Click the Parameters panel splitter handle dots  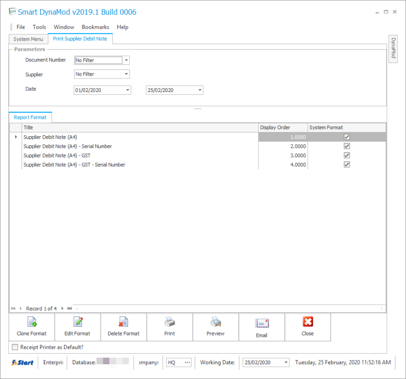pos(198,109)
